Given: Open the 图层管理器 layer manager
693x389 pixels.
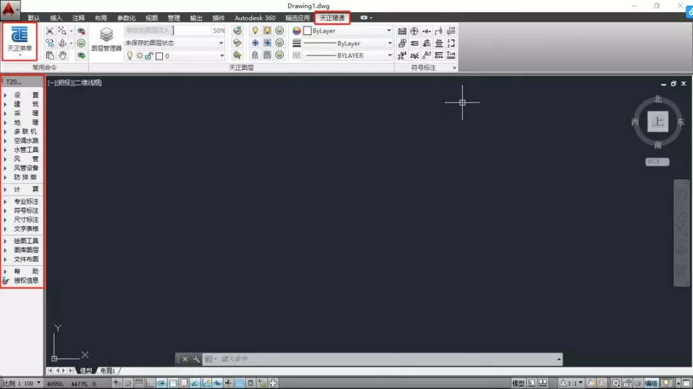Looking at the screenshot, I should [106, 40].
